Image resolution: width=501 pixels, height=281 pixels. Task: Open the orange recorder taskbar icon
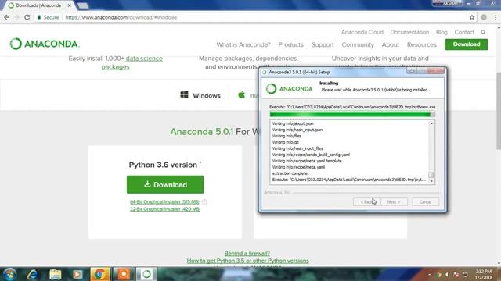[123, 274]
